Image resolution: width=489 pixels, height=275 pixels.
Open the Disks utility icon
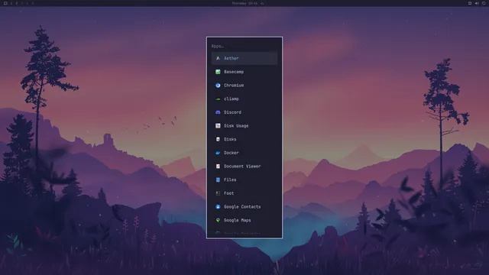click(x=218, y=139)
